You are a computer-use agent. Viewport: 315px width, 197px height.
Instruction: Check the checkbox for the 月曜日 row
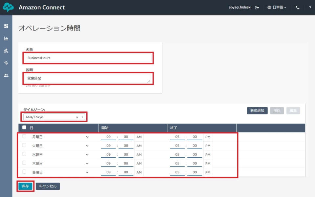[x=24, y=137]
